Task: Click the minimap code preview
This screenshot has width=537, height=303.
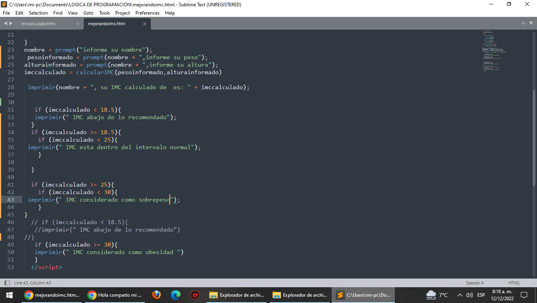Action: (x=494, y=50)
